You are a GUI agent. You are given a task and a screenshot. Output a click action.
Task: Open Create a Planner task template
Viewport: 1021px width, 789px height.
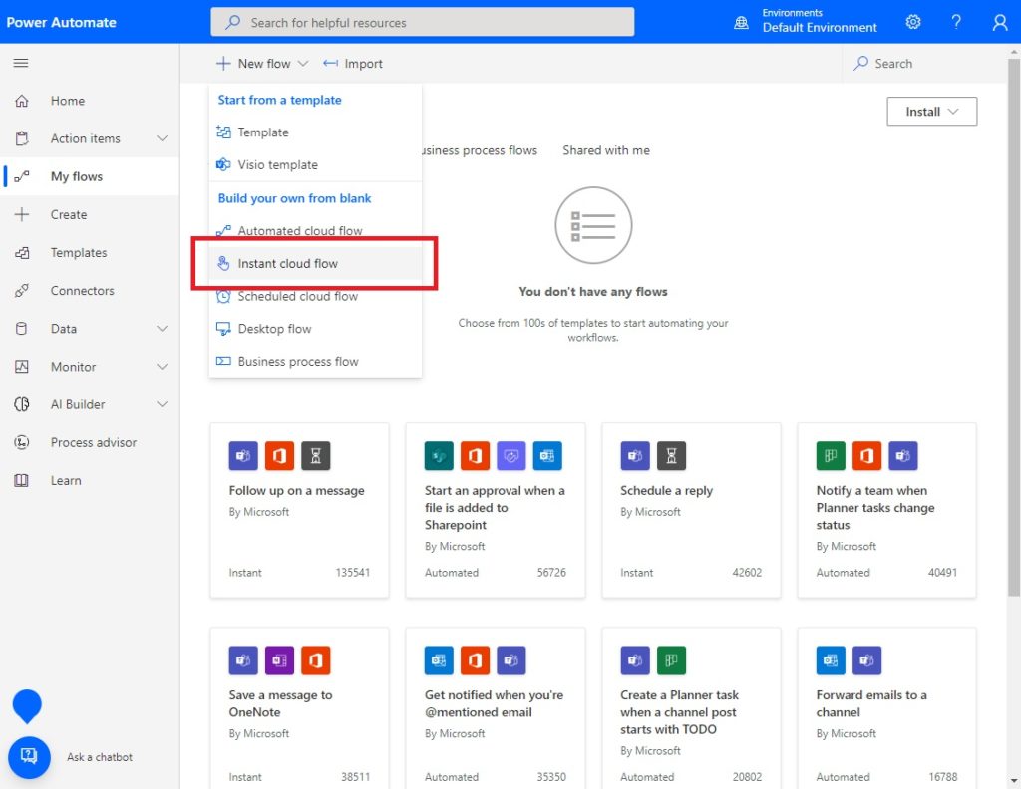coord(691,707)
